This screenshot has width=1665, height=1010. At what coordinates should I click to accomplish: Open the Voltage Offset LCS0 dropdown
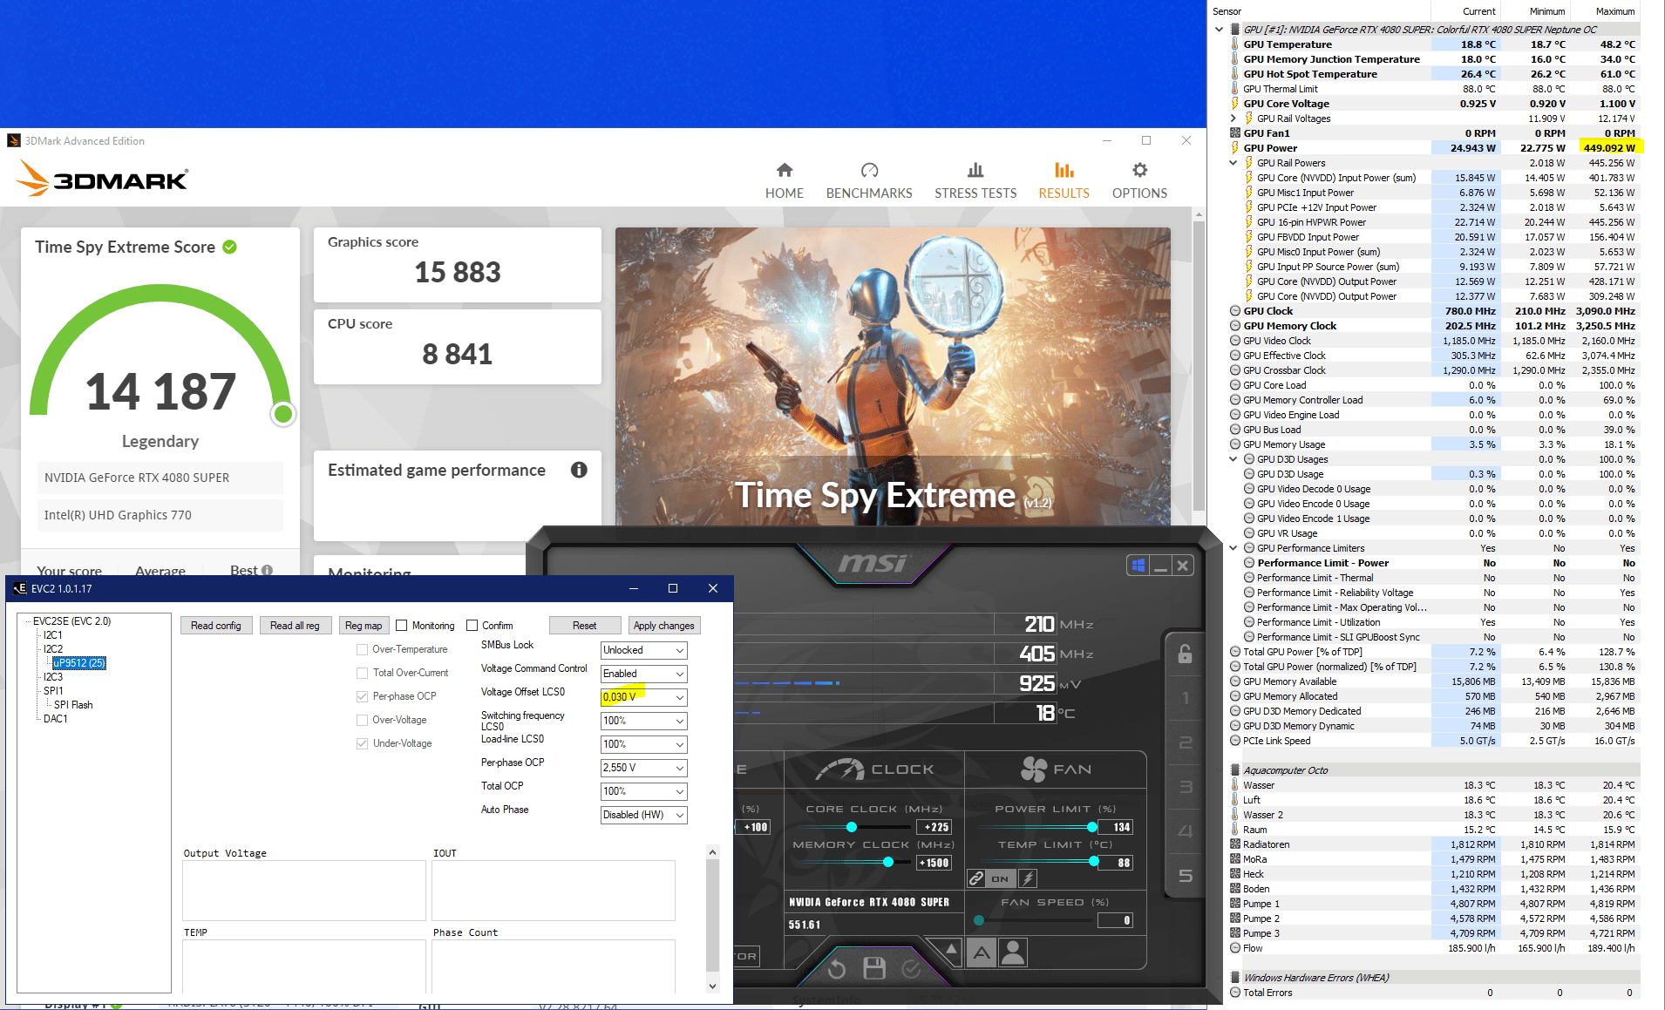[x=643, y=697]
